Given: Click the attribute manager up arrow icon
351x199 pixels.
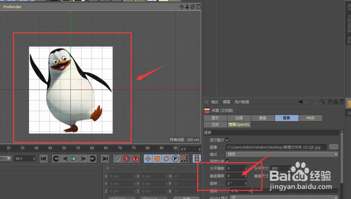Looking at the screenshot, I should click(x=315, y=102).
